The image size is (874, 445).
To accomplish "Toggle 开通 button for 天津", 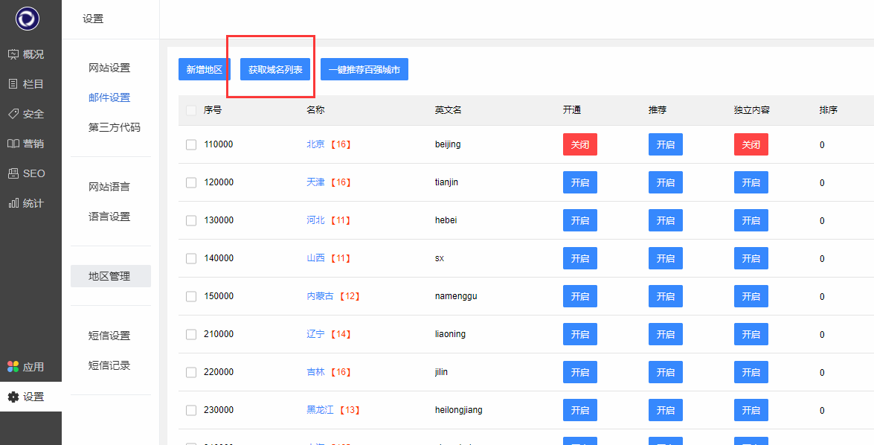I will point(580,182).
